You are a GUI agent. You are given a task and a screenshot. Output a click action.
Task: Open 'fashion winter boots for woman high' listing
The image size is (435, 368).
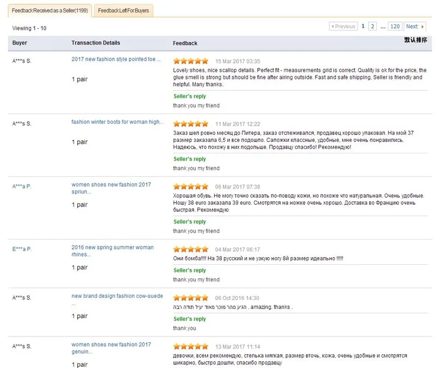click(x=117, y=122)
